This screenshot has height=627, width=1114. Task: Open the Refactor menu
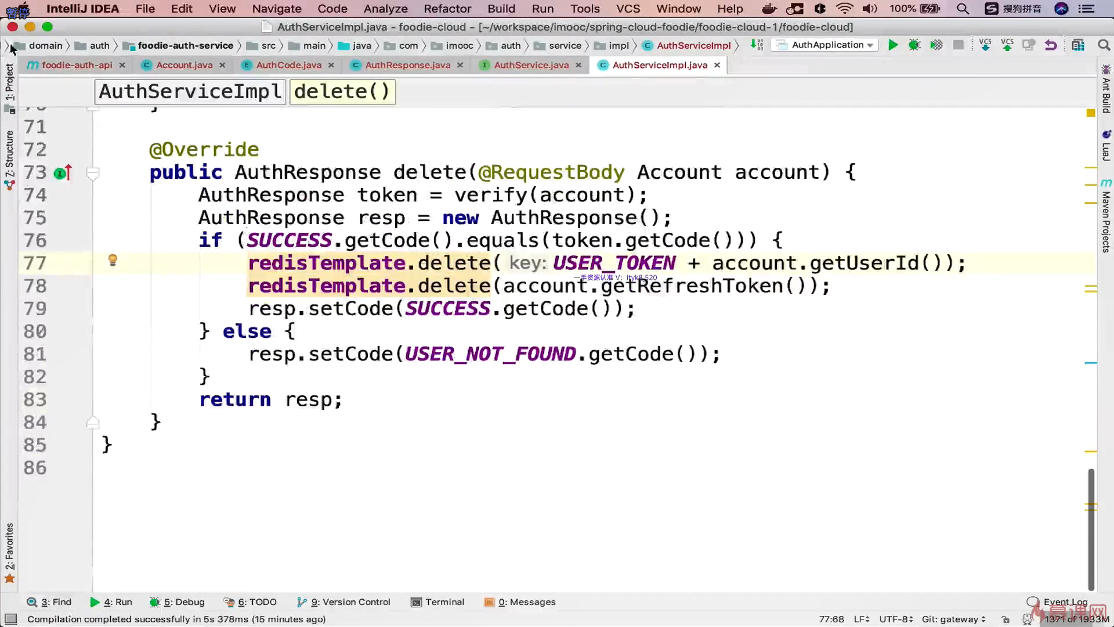pyautogui.click(x=447, y=9)
